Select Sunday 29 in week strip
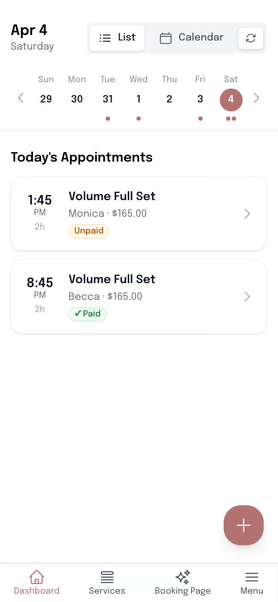Viewport: 278px width, 602px height. (x=46, y=99)
